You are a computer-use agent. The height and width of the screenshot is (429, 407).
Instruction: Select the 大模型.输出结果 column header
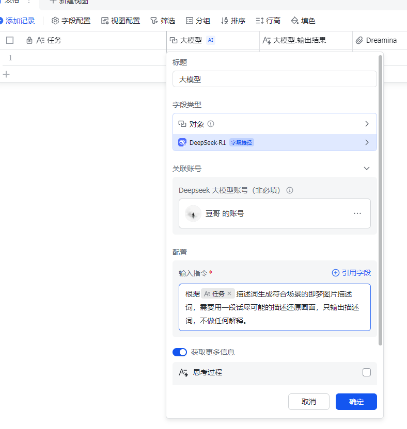point(306,41)
